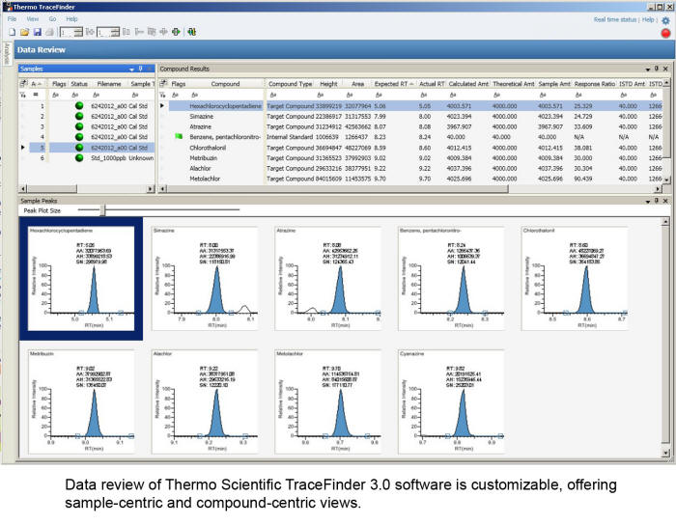Image resolution: width=676 pixels, height=525 pixels.
Task: Click second toolbar number spinner box
Action: click(108, 32)
